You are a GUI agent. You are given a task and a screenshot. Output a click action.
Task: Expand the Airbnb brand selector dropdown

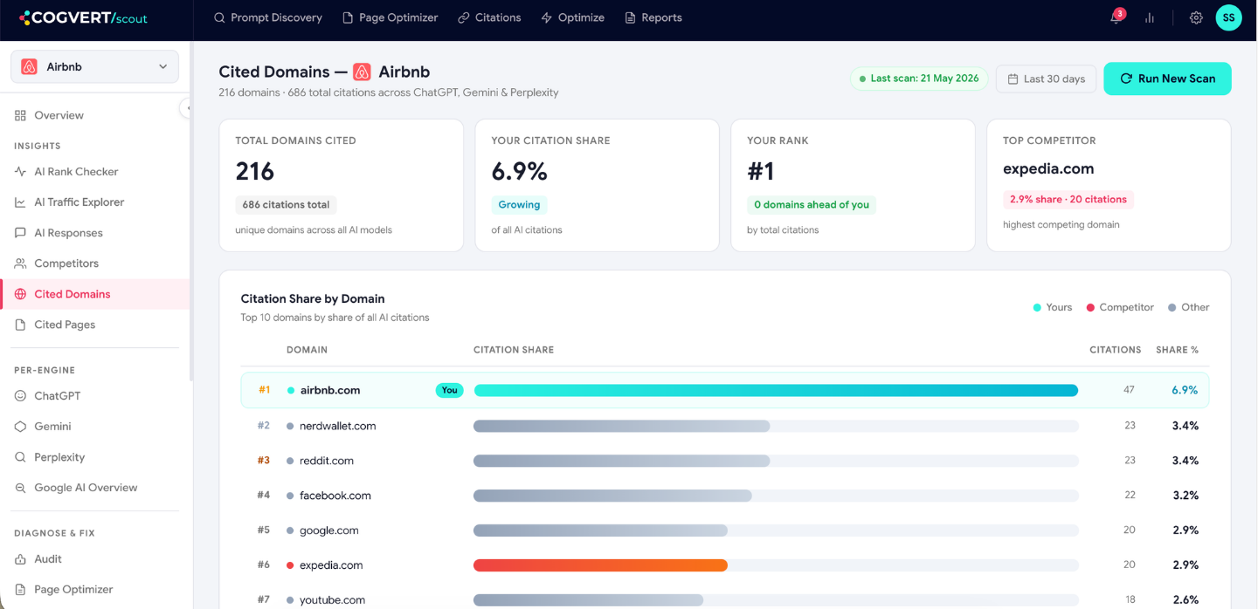click(94, 66)
